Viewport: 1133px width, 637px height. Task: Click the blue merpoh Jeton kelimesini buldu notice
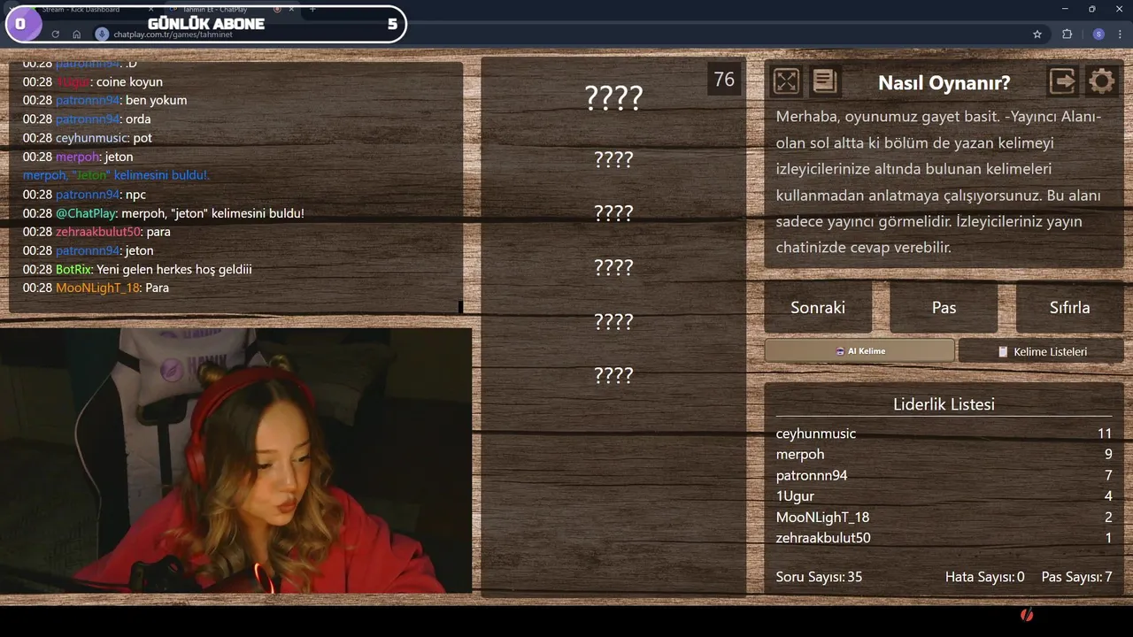pyautogui.click(x=116, y=175)
